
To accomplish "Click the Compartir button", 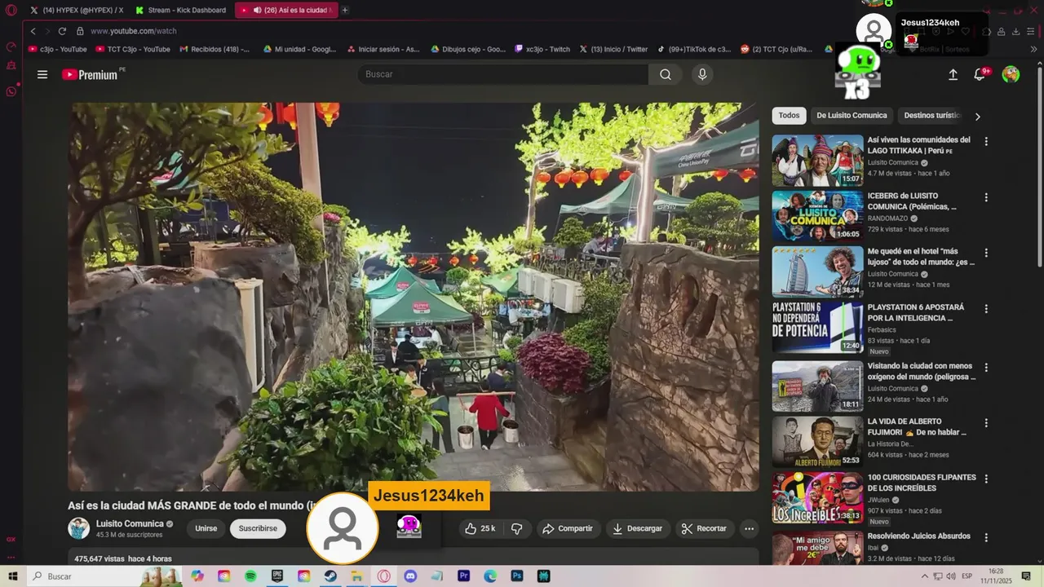I will pos(568,528).
